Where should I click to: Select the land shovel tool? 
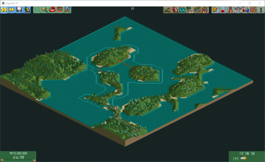174,10
